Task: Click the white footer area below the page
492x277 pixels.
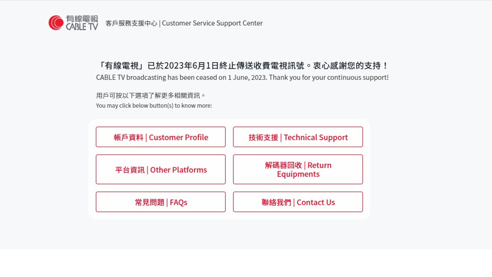Action: [246, 263]
